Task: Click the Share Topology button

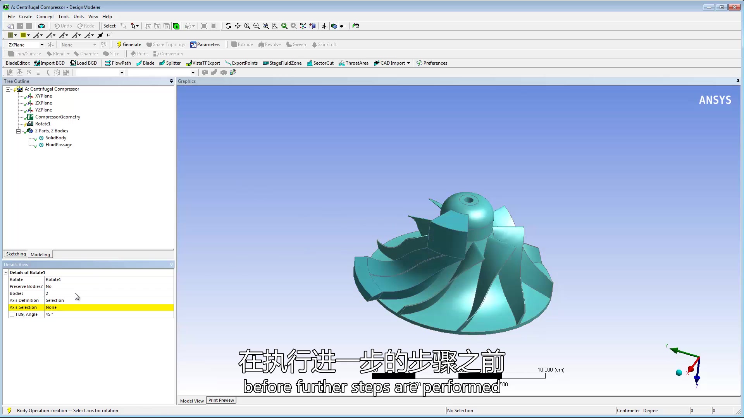Action: [166, 45]
